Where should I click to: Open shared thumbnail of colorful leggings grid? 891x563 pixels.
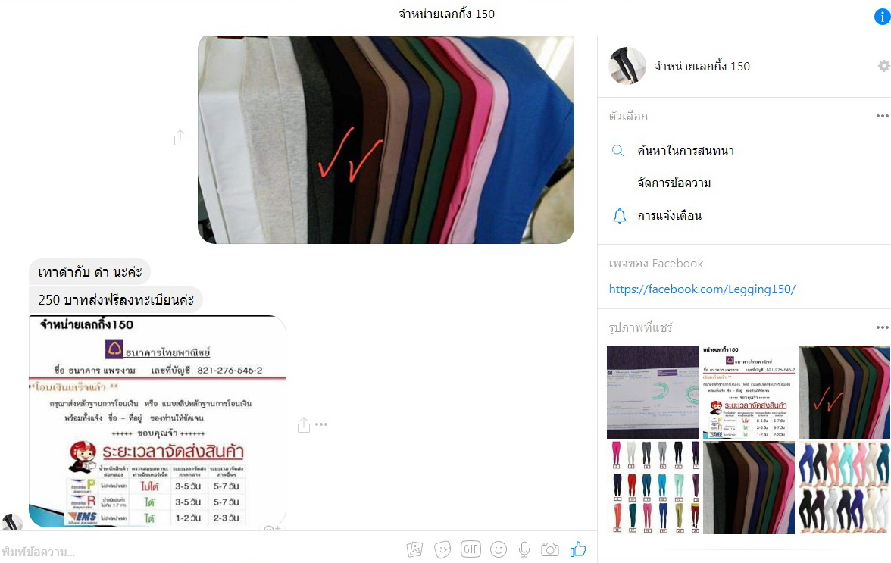point(653,487)
